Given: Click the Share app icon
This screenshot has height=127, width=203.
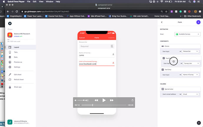Looking at the screenshot, I should tap(10, 87).
